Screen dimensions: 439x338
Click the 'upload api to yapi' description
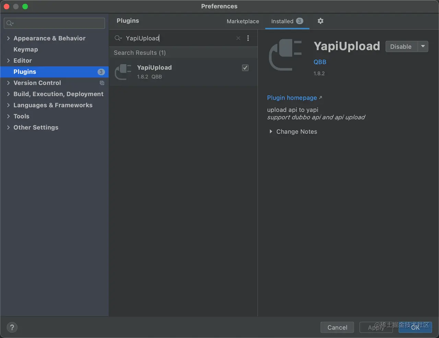pos(293,110)
